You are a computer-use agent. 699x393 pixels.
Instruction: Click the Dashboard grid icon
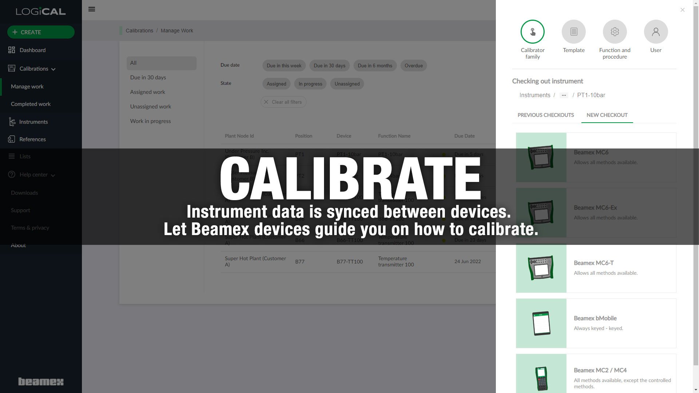pos(12,50)
